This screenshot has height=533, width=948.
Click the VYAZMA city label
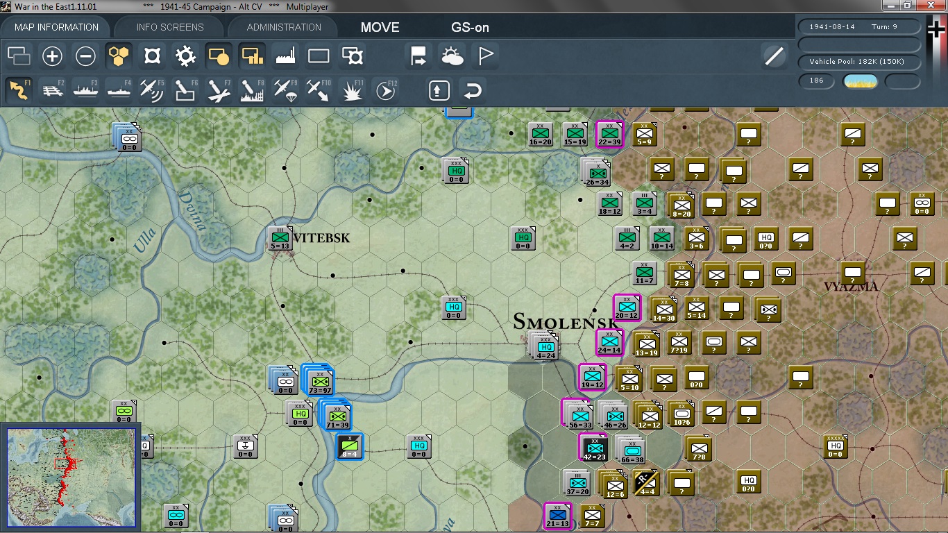click(852, 286)
